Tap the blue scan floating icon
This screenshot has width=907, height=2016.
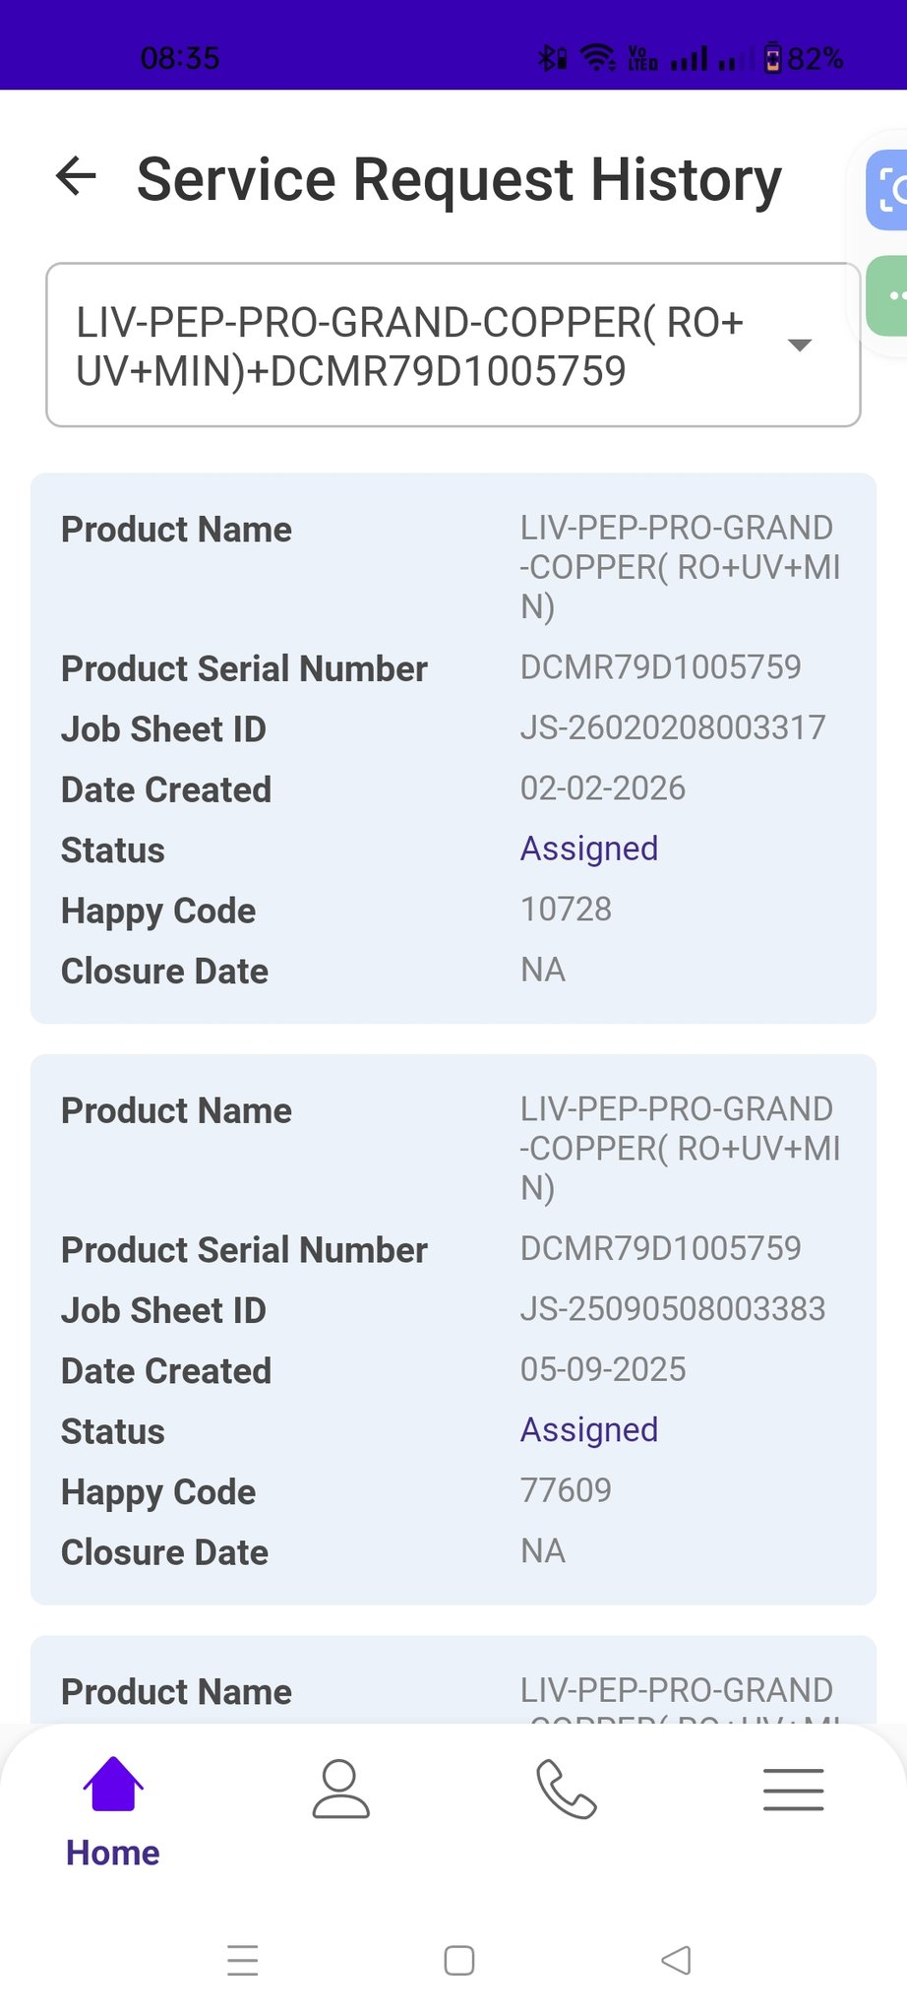(888, 190)
